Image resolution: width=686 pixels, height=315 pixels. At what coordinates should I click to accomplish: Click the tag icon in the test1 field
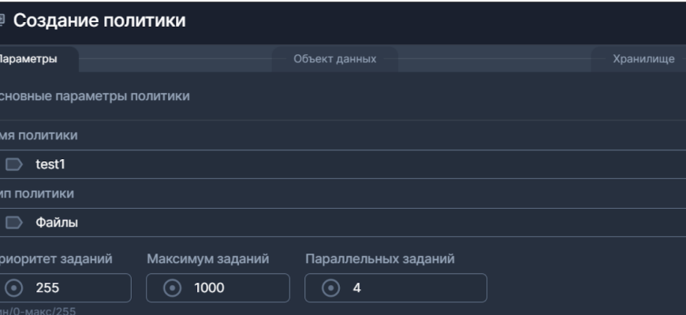(14, 165)
